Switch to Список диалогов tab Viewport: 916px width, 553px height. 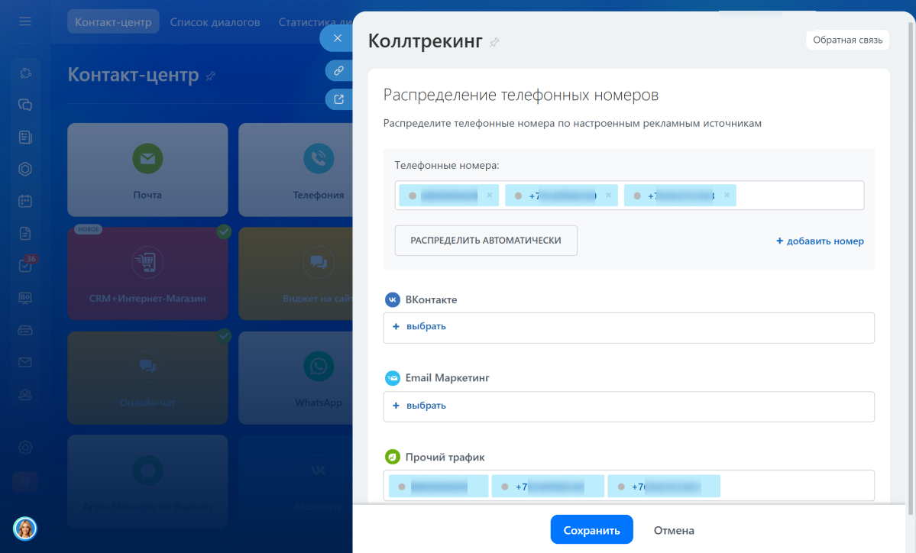coord(215,22)
